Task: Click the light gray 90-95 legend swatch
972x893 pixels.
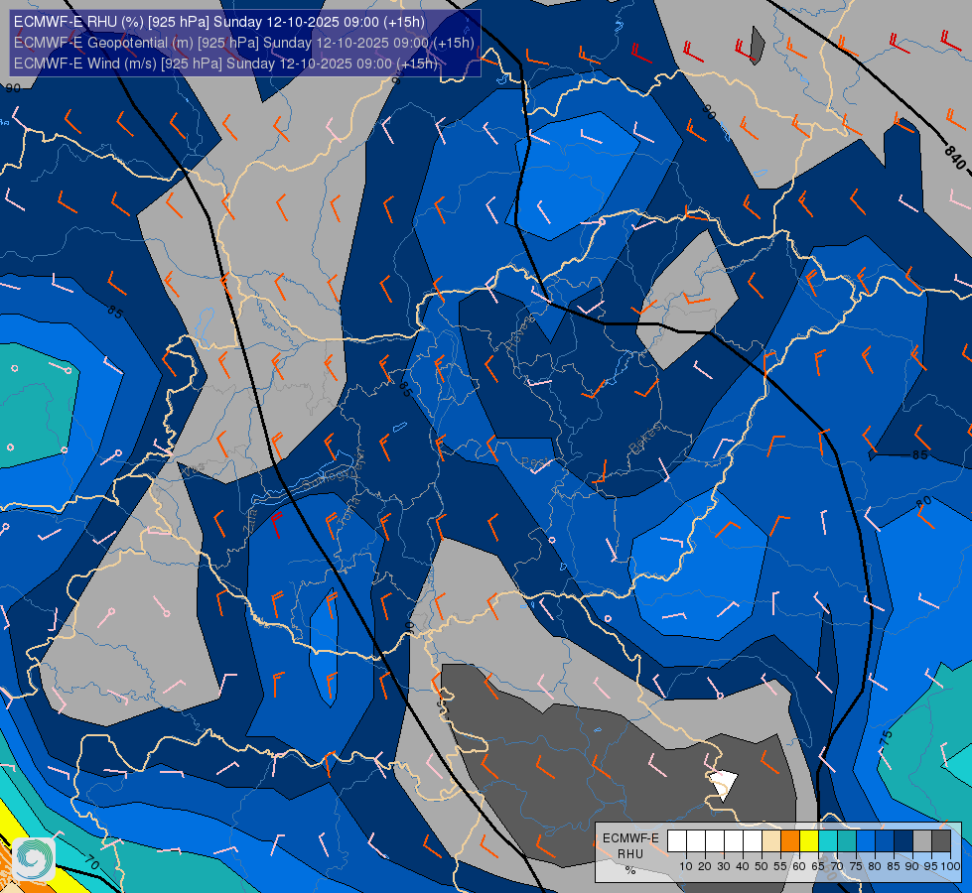Action: tap(922, 841)
